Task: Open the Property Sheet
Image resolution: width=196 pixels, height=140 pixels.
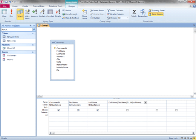Action: 156,11
